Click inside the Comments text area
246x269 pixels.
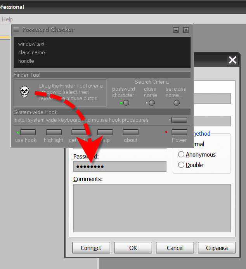152,208
